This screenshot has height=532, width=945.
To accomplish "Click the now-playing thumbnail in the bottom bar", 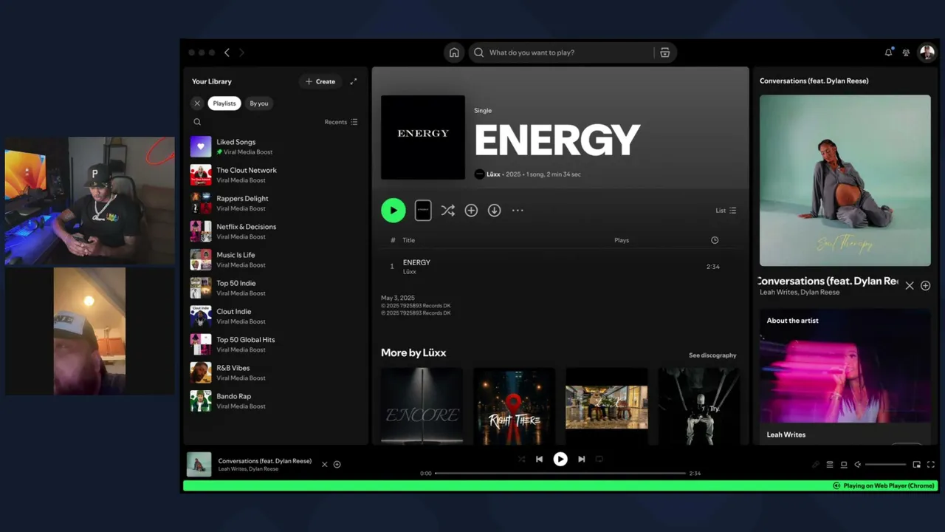I will point(199,464).
